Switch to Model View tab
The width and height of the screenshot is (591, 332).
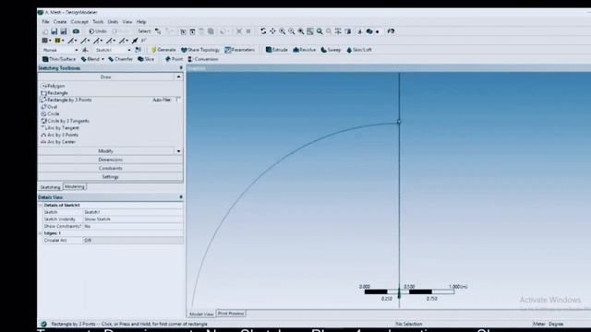point(201,314)
